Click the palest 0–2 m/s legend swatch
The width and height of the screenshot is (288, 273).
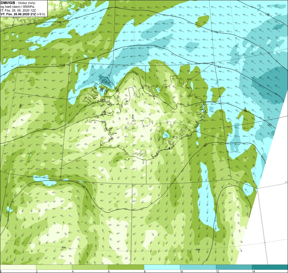(18, 267)
